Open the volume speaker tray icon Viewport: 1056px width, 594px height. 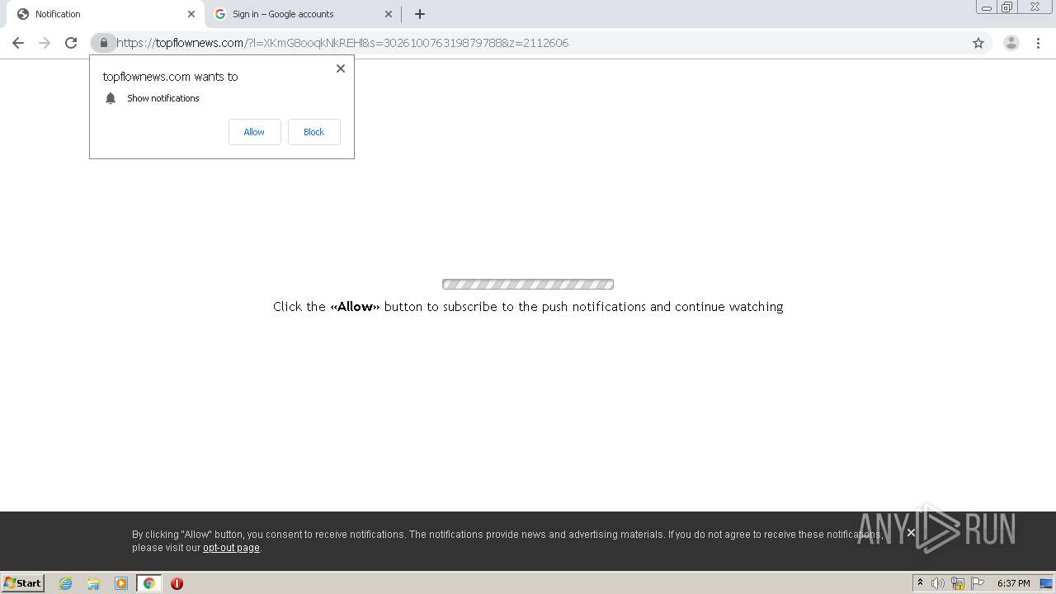point(938,583)
